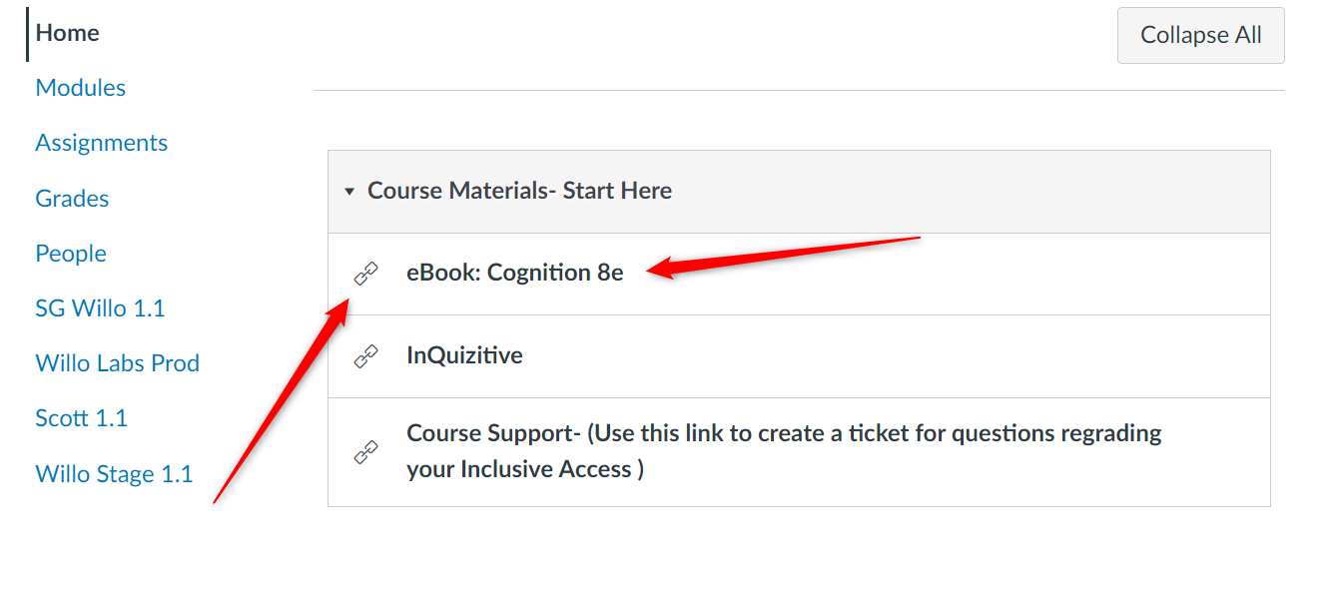The width and height of the screenshot is (1344, 601).
Task: Open the People page
Action: [x=71, y=254]
